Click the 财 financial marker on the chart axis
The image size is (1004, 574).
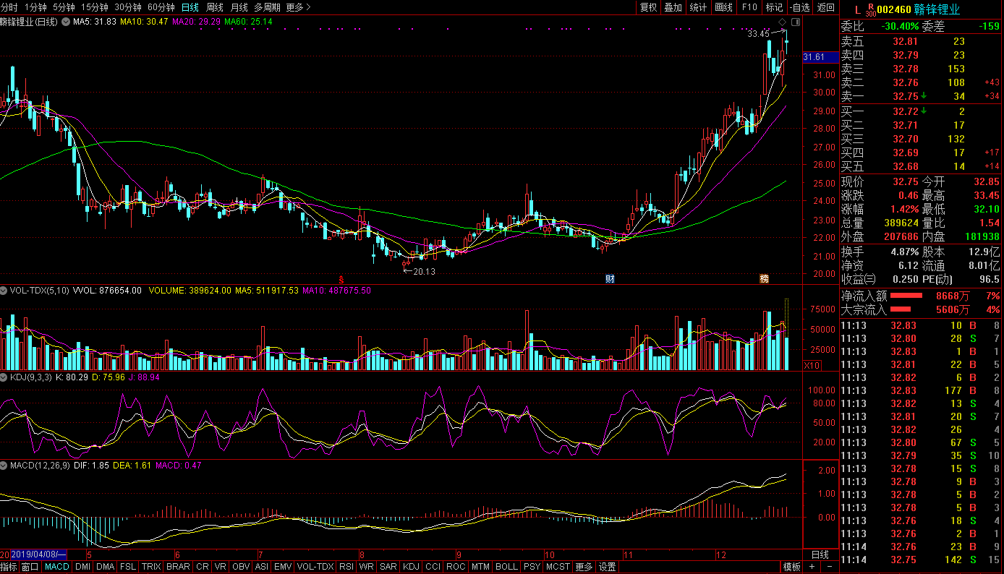[x=611, y=278]
